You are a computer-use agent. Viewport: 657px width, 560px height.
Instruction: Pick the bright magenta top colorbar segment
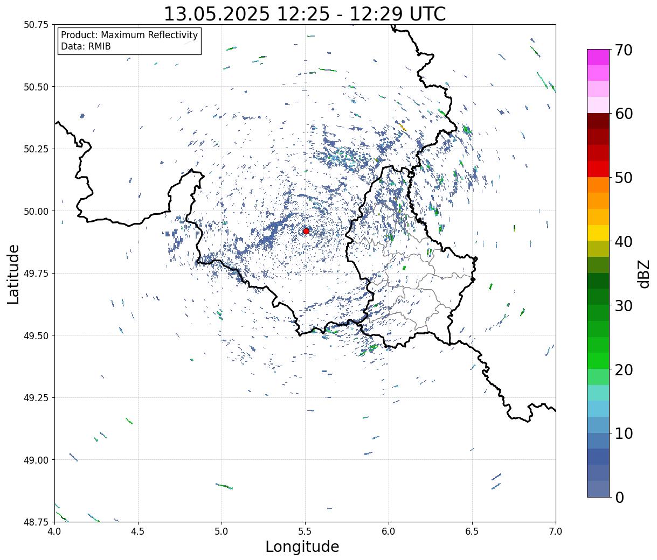598,57
